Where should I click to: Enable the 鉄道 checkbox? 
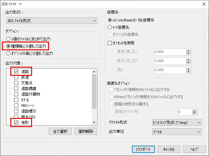[x=16, y=77]
